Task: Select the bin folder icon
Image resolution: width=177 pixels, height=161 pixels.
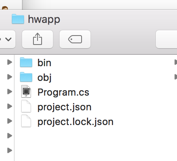Action: coord(26,63)
